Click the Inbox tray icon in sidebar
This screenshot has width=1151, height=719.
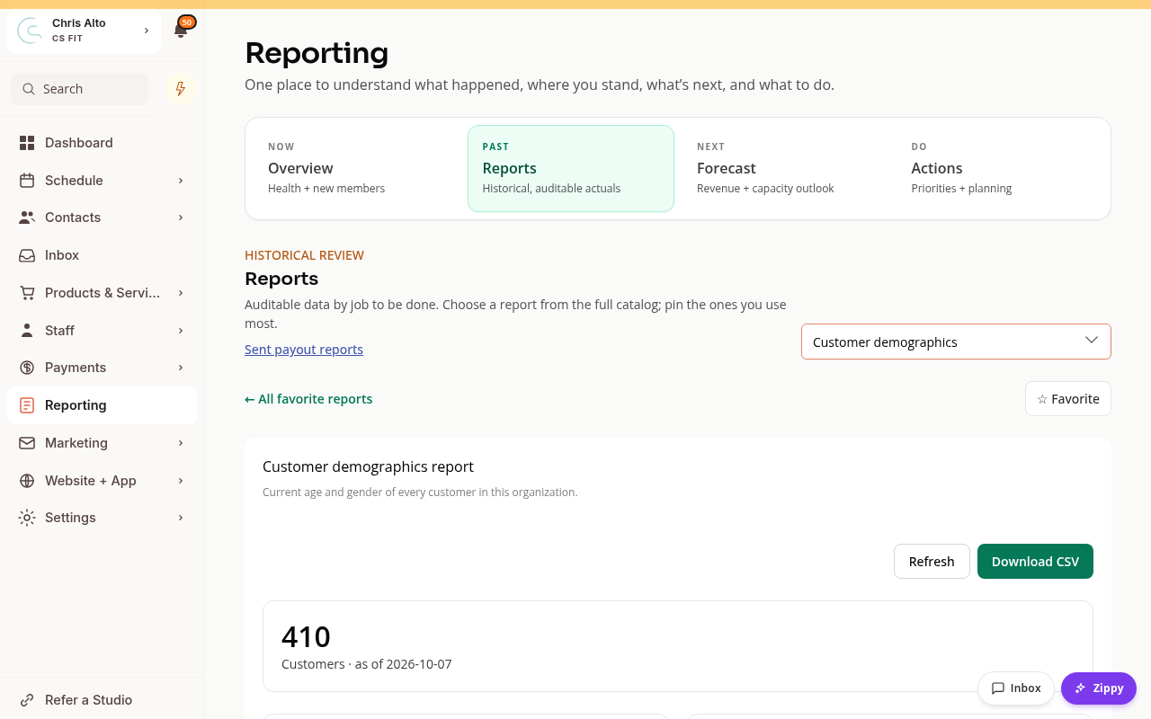click(27, 255)
